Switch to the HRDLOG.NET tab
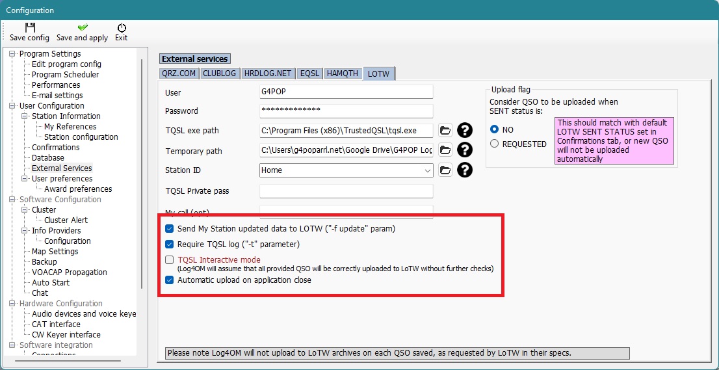 tap(268, 73)
